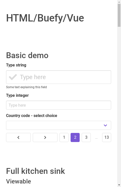Click the checkmark icon in Type string field
Screen dimensions: 121x187
point(13,77)
